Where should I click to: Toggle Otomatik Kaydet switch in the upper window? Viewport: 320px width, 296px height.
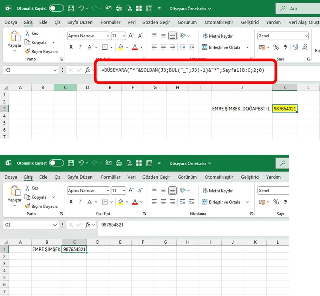pos(57,8)
